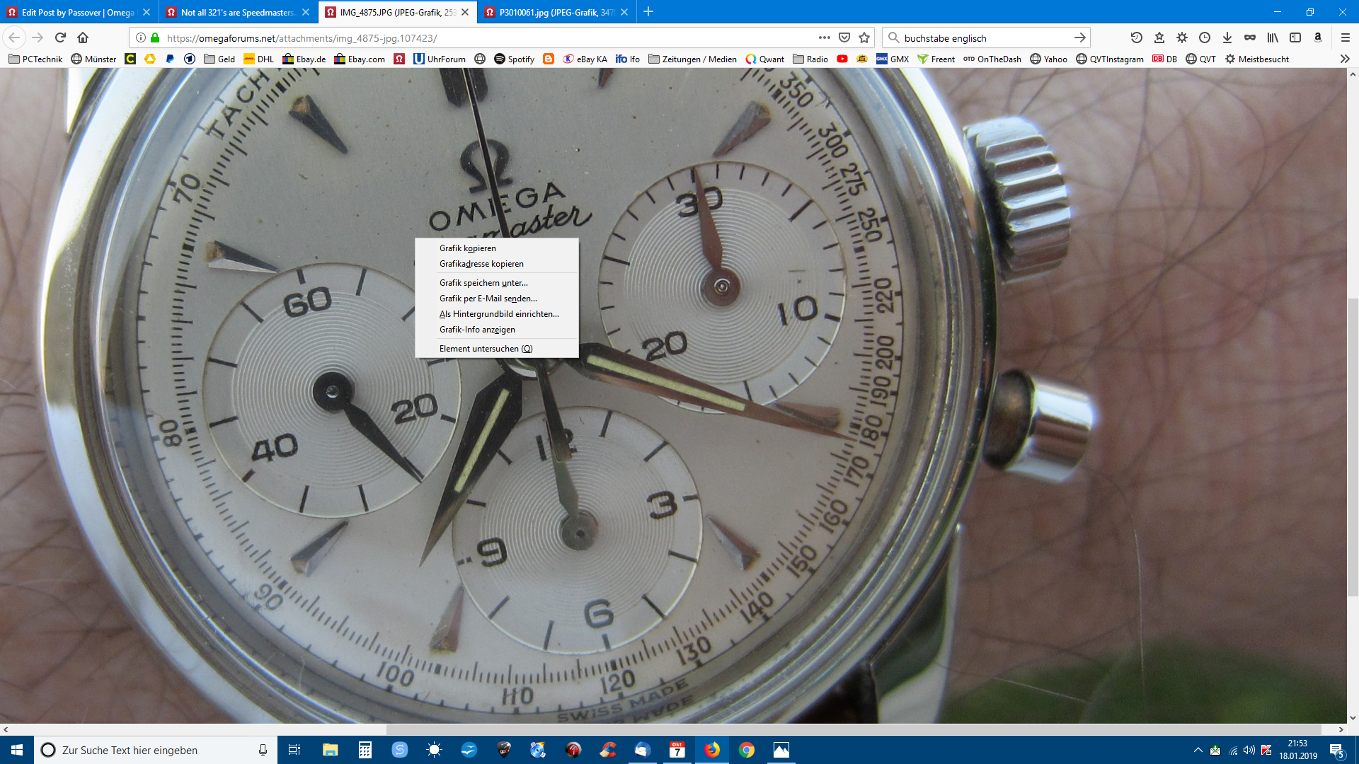Open the Yahoo bookmark

click(x=1048, y=59)
